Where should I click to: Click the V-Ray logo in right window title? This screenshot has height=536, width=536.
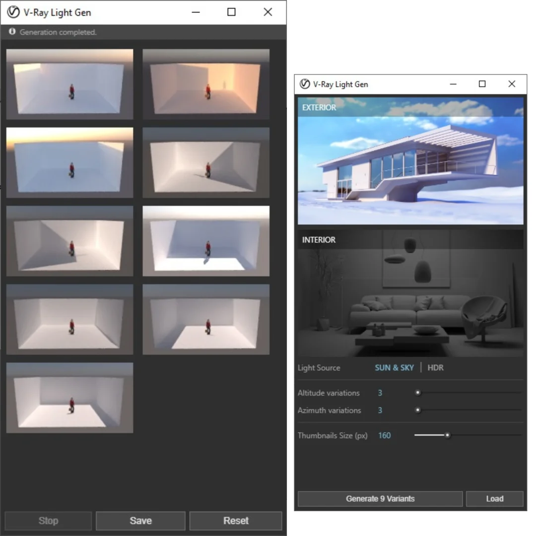click(305, 84)
